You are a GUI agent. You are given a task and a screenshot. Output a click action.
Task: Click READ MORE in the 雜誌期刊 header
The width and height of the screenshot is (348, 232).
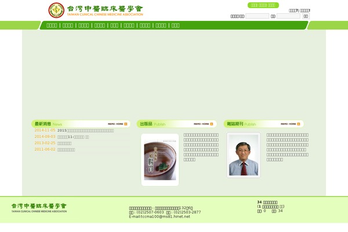tap(288, 124)
